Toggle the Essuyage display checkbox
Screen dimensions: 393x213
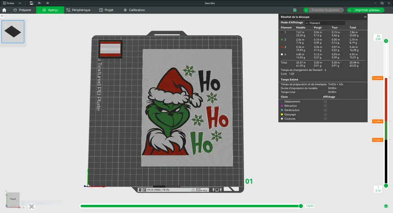(x=325, y=114)
